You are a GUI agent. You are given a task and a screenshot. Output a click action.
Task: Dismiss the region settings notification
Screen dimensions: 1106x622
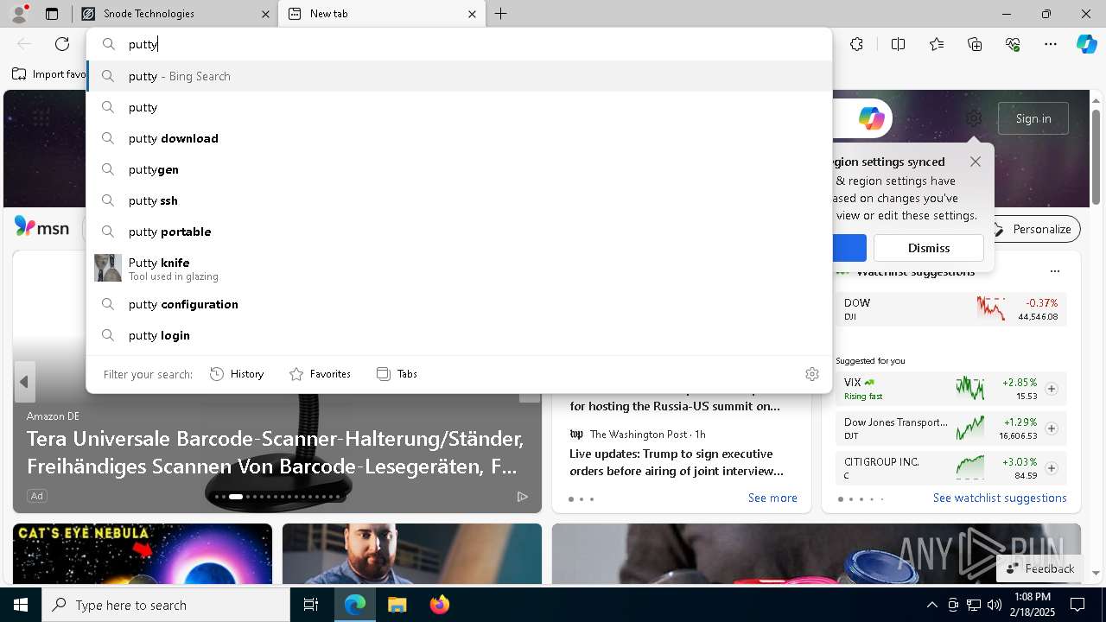pos(929,248)
